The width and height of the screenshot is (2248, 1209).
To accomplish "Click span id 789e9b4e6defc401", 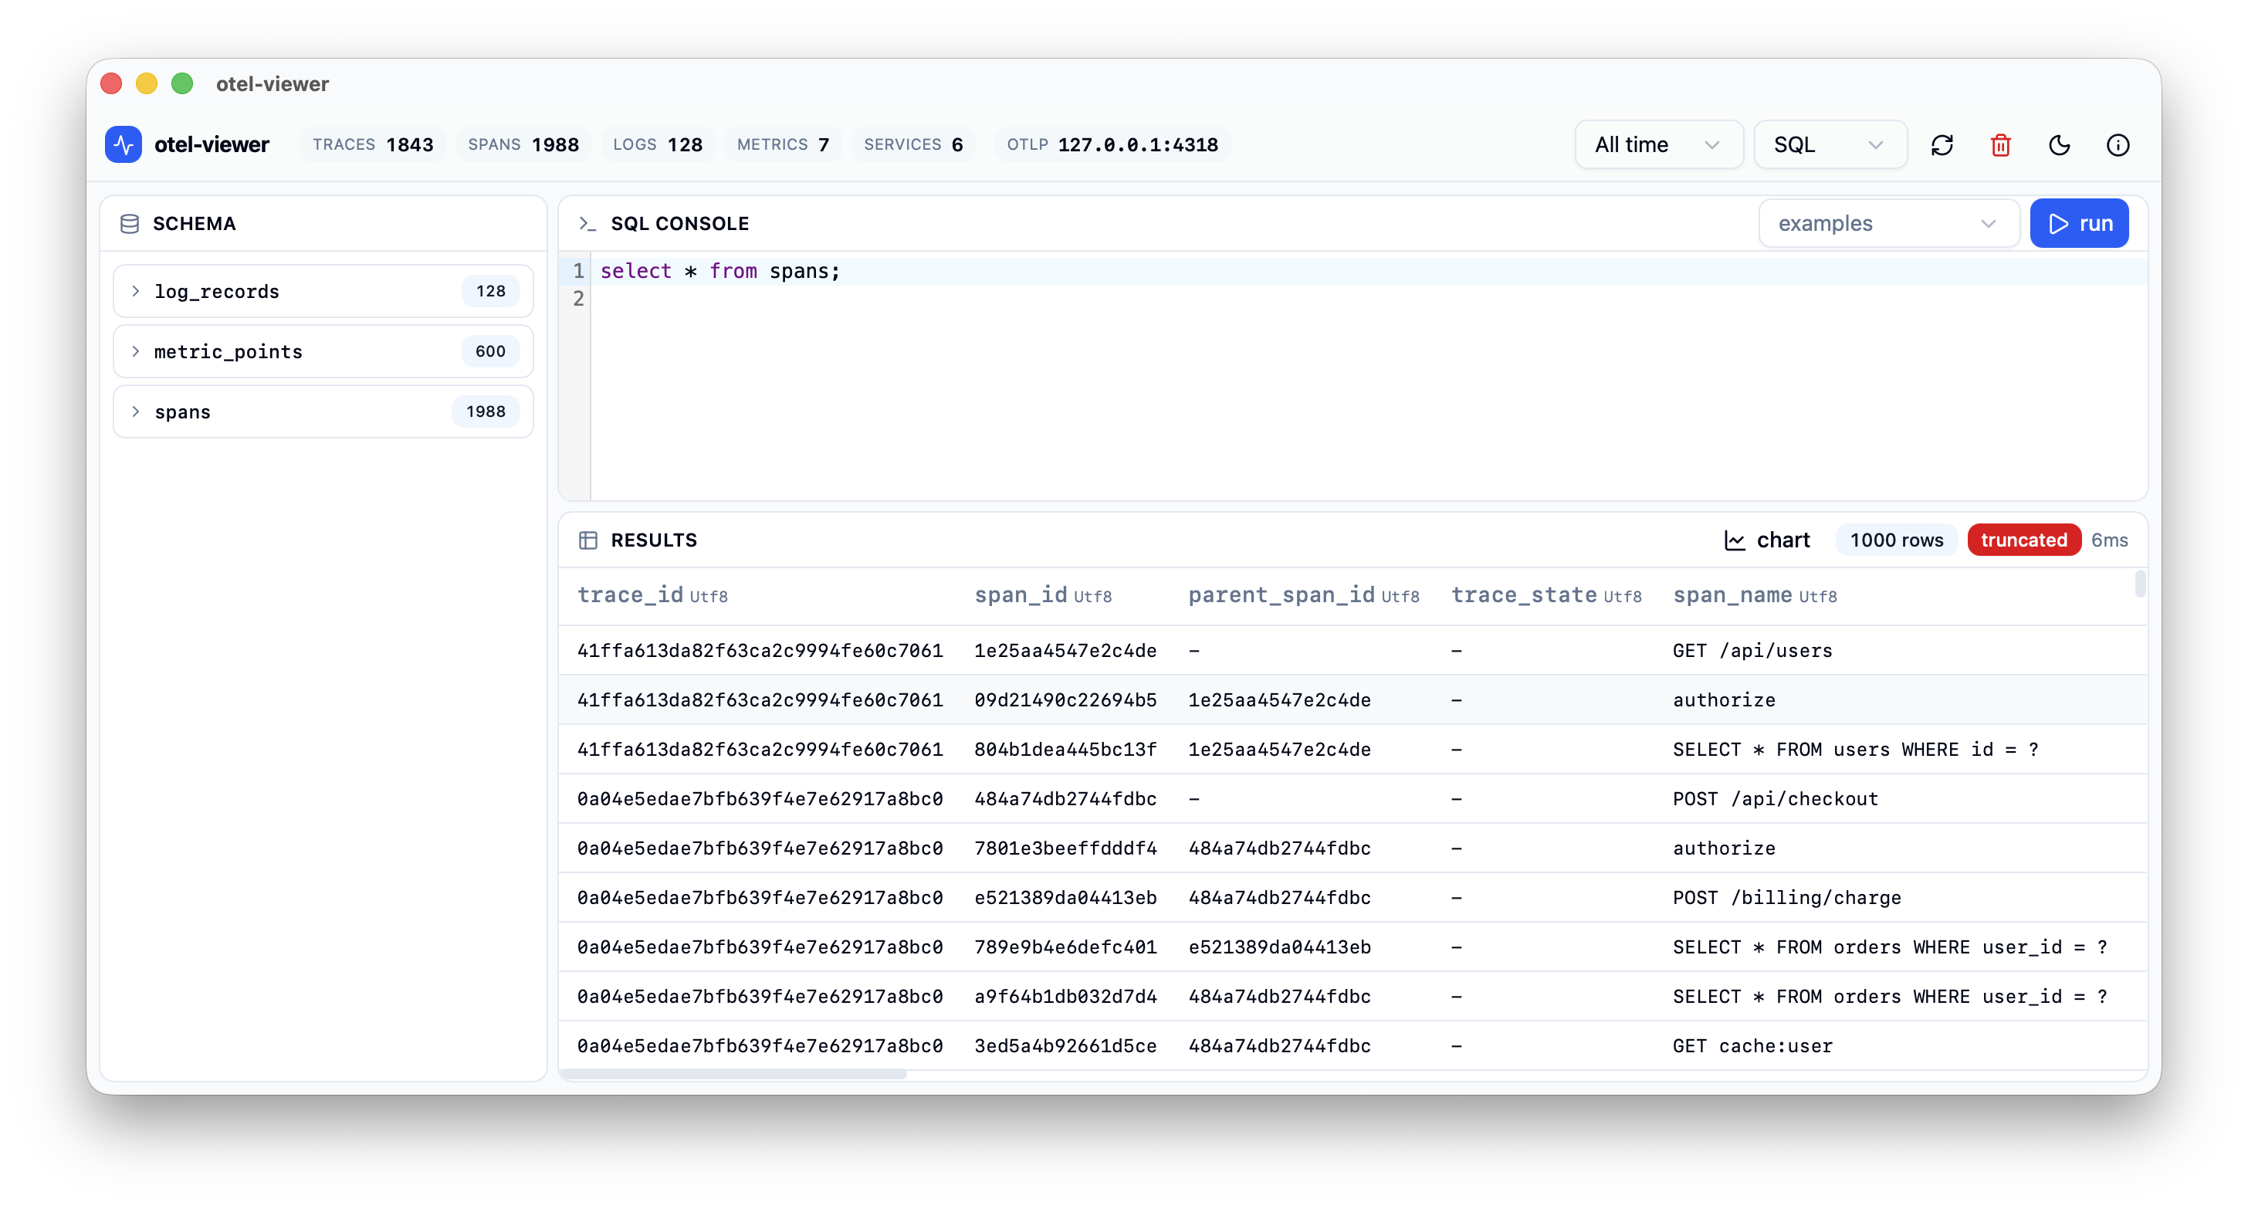I will click(x=1065, y=948).
